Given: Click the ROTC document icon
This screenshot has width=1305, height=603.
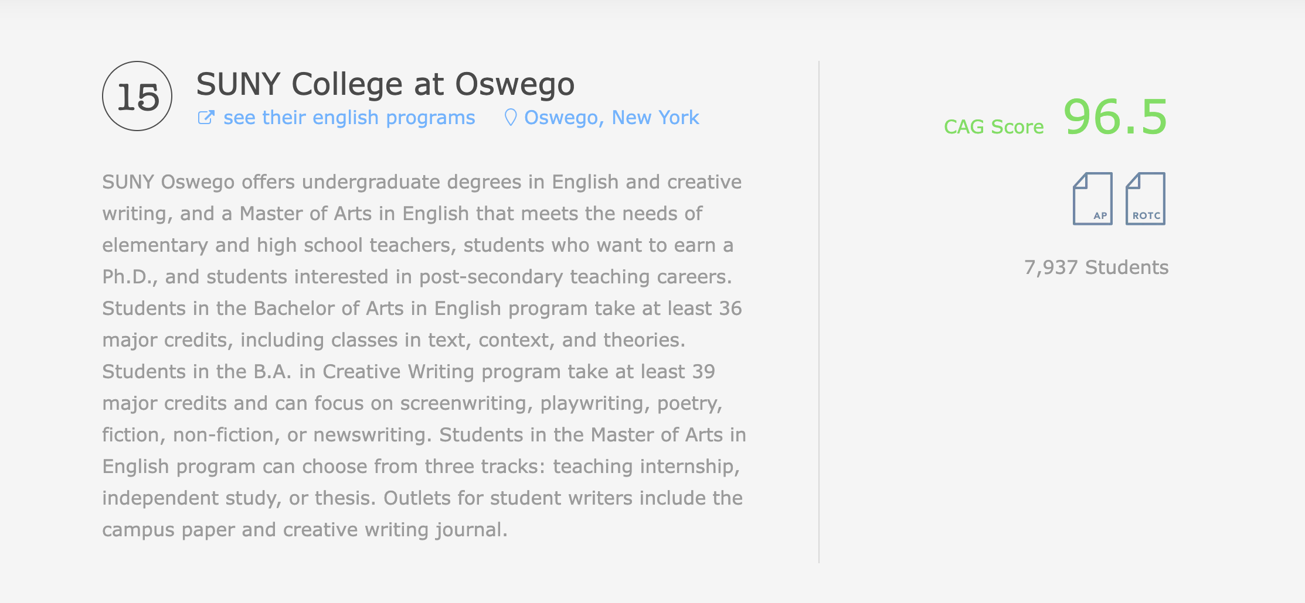Looking at the screenshot, I should (1146, 198).
